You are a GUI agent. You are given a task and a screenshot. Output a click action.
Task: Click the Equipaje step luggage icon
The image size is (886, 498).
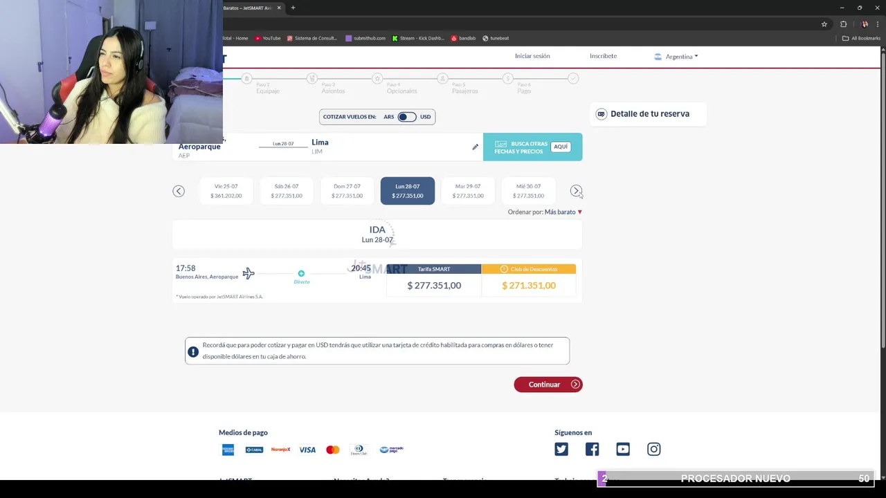coord(247,79)
